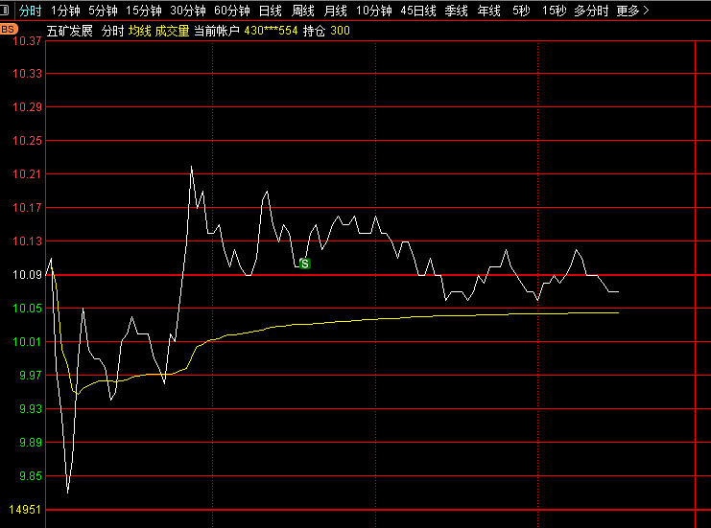Click the 14951 volume axis value
Screen dimensions: 711x528
[25, 510]
